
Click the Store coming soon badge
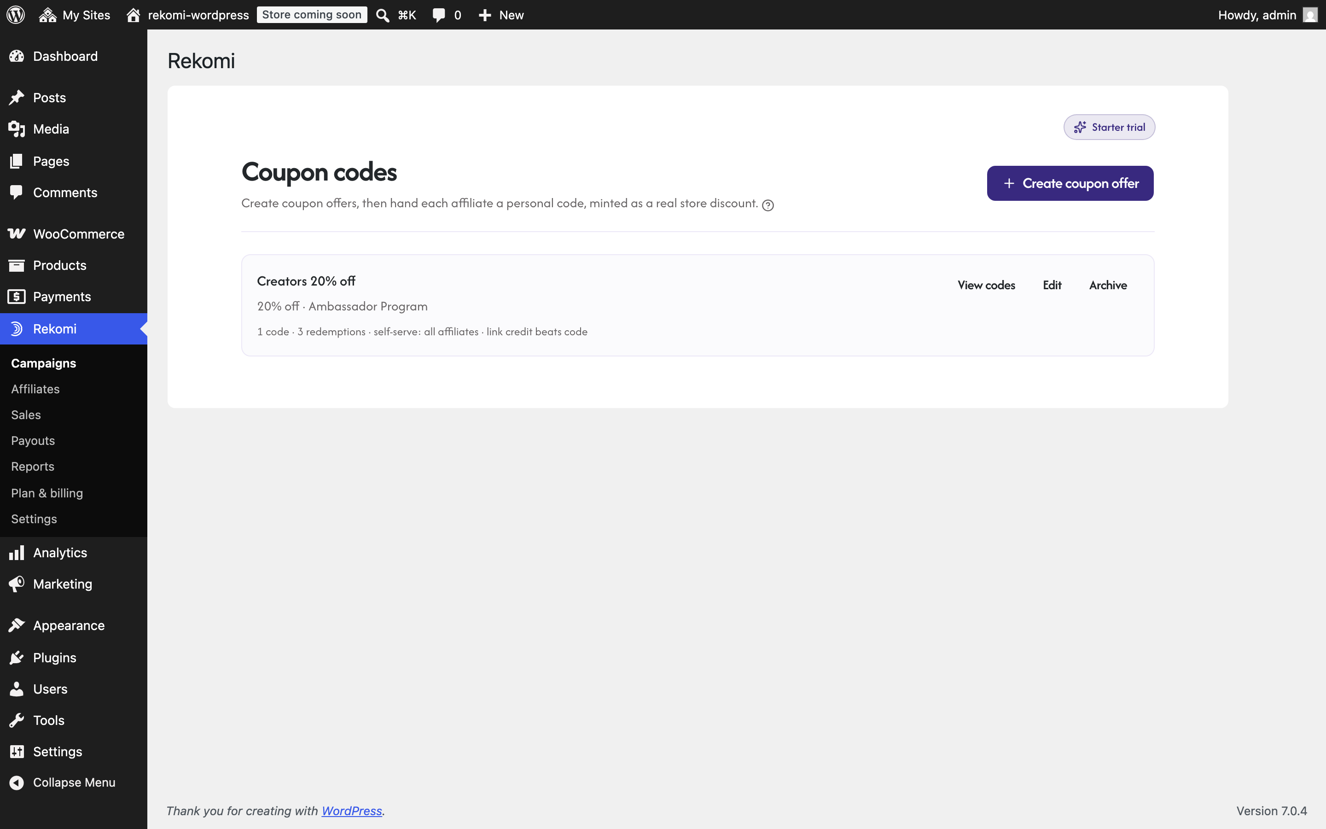click(312, 15)
